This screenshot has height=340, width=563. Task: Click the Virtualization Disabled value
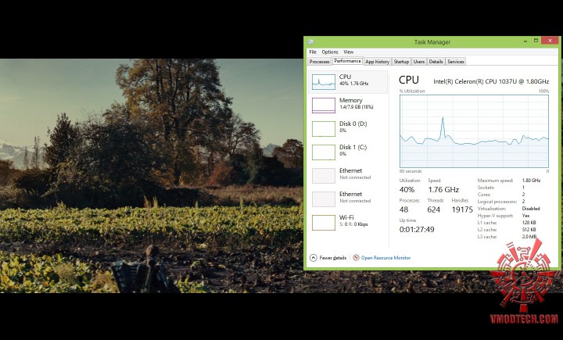point(531,209)
